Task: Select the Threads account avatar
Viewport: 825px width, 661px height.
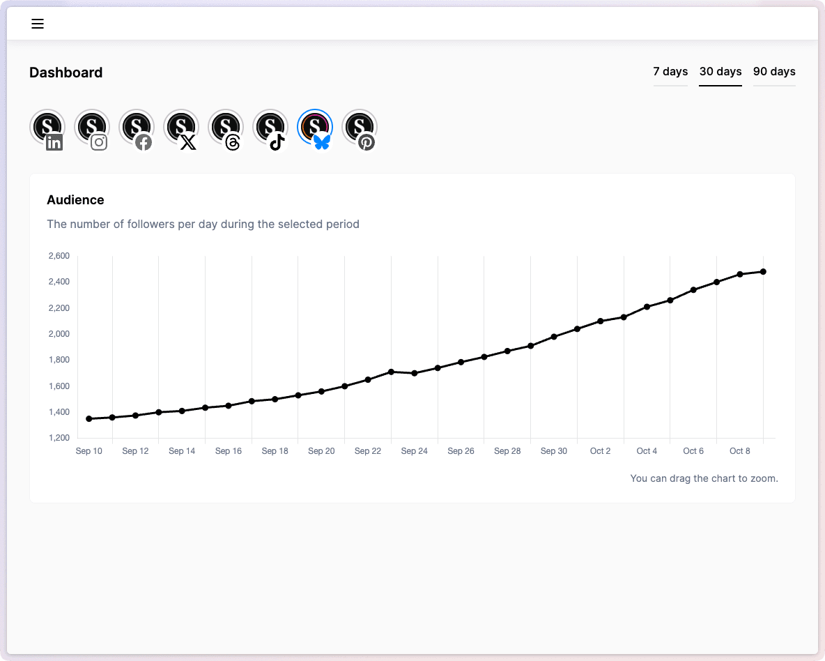Action: 226,128
